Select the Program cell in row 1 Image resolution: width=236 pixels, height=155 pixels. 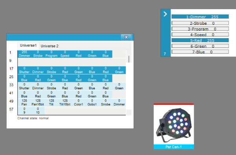(52, 54)
